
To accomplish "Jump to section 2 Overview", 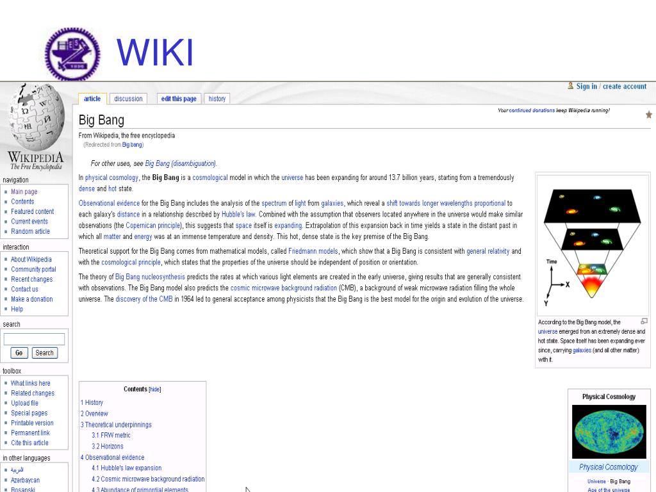I will click(x=94, y=414).
